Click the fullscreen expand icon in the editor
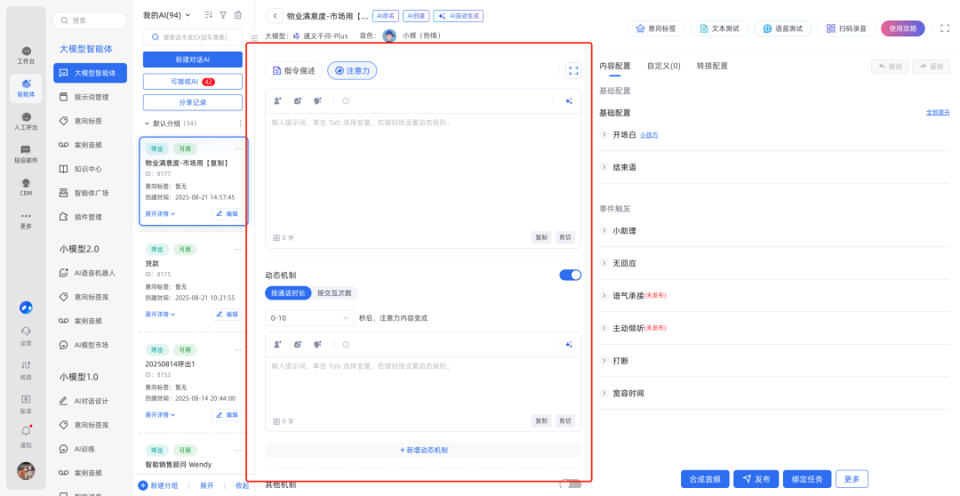Viewport: 960px width, 496px height. point(573,71)
